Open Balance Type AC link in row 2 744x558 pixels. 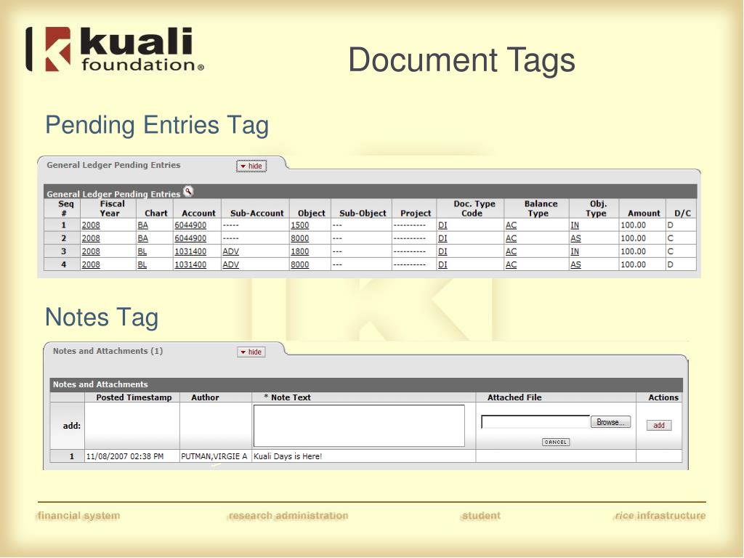coord(511,238)
